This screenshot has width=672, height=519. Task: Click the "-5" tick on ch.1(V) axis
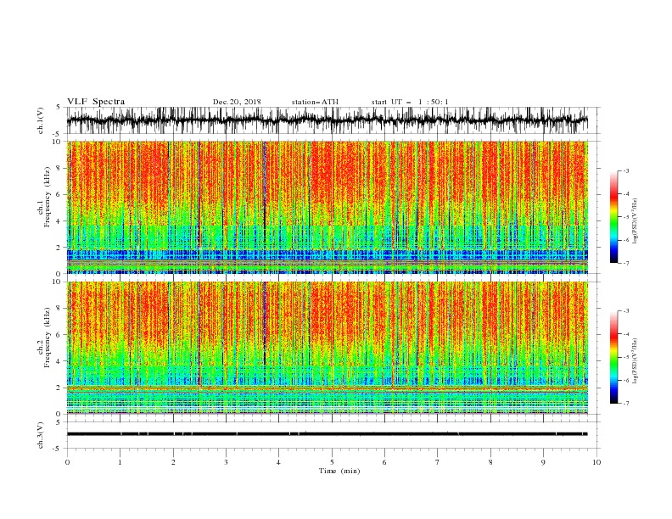click(57, 134)
